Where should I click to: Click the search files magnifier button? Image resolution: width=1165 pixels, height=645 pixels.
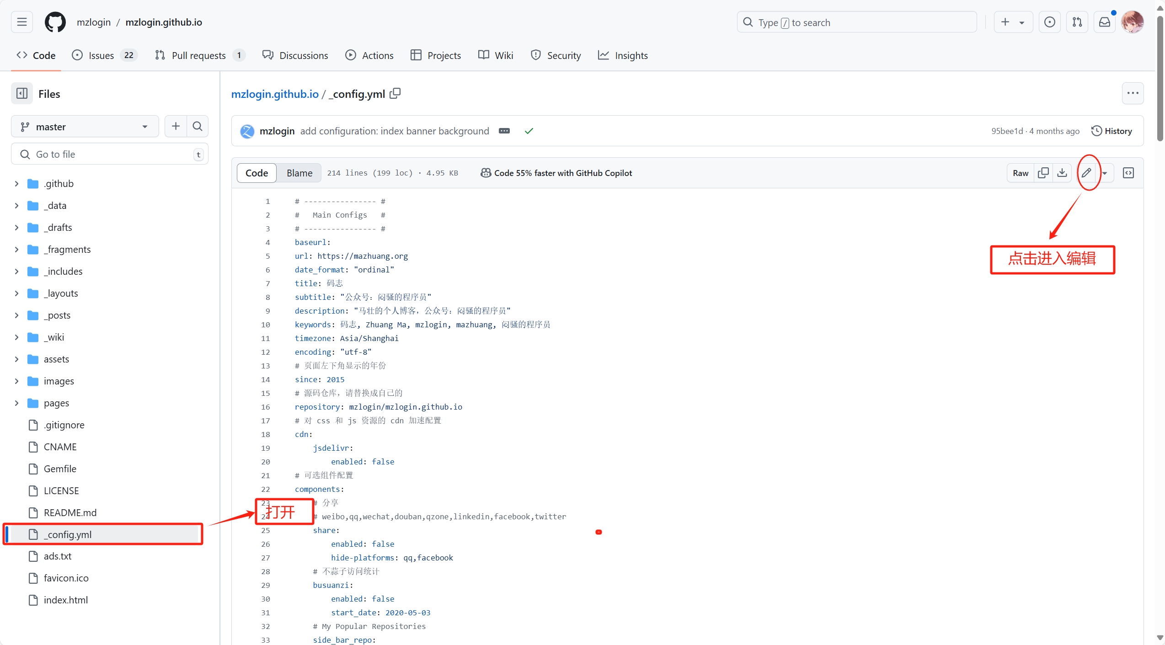(198, 126)
